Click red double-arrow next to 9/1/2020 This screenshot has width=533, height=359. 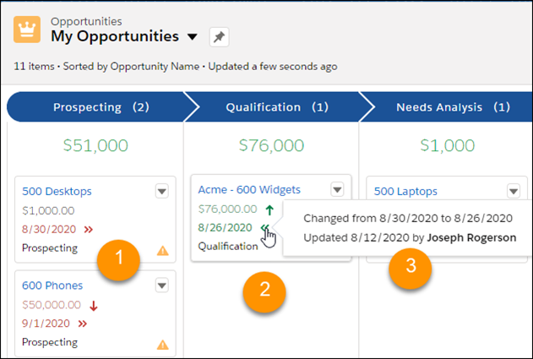pos(84,324)
